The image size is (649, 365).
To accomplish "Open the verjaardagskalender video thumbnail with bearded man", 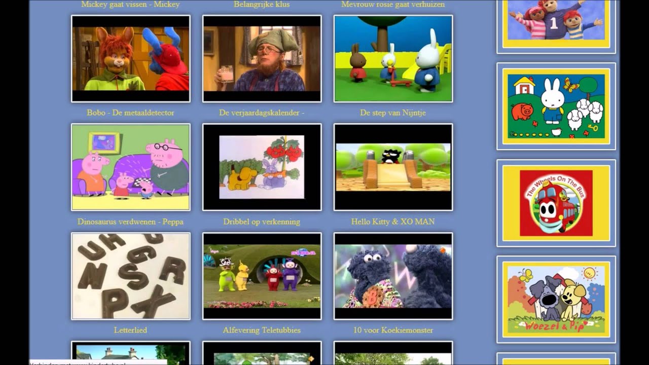I will point(262,59).
